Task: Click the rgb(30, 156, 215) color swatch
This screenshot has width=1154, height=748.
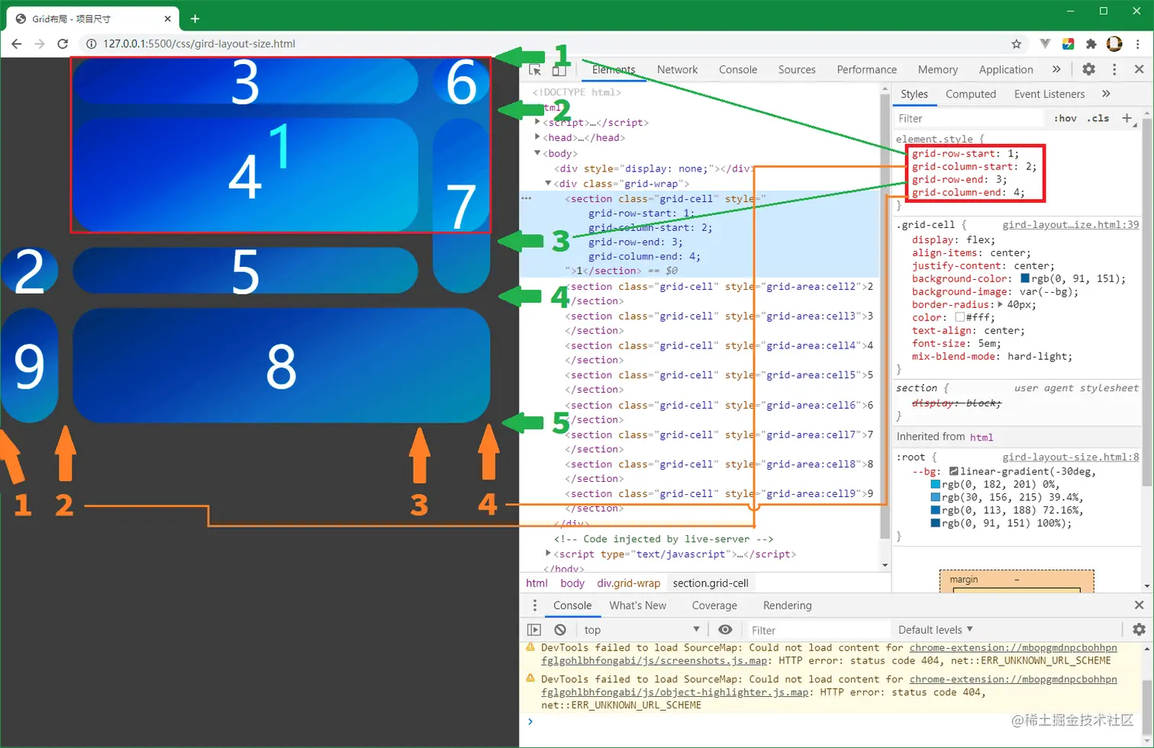Action: tap(935, 497)
